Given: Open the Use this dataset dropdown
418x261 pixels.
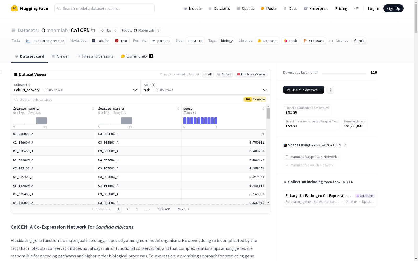Looking at the screenshot, I should pyautogui.click(x=304, y=90).
